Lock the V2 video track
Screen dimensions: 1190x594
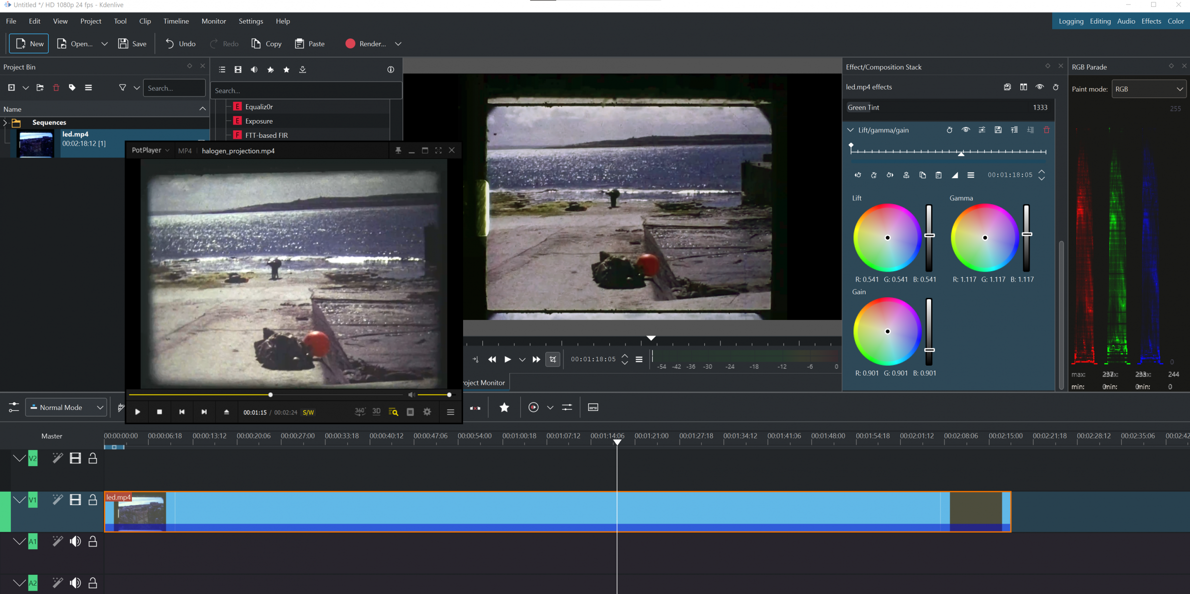93,459
